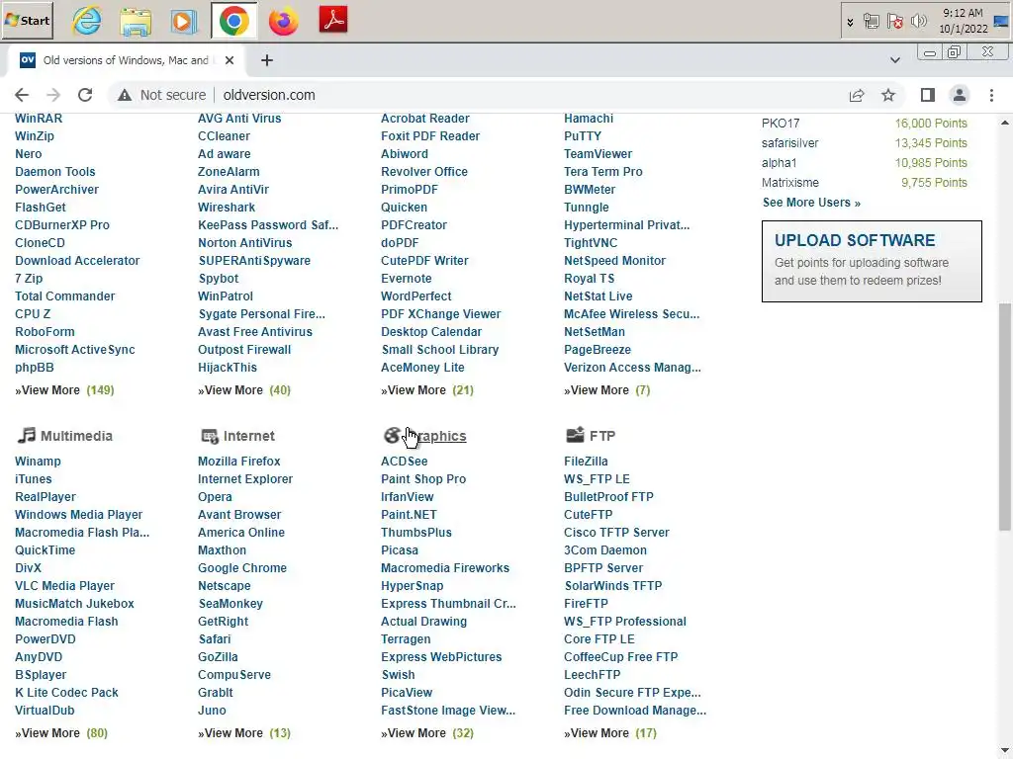Go back with the browser back arrow
The image size is (1013, 759).
[22, 95]
